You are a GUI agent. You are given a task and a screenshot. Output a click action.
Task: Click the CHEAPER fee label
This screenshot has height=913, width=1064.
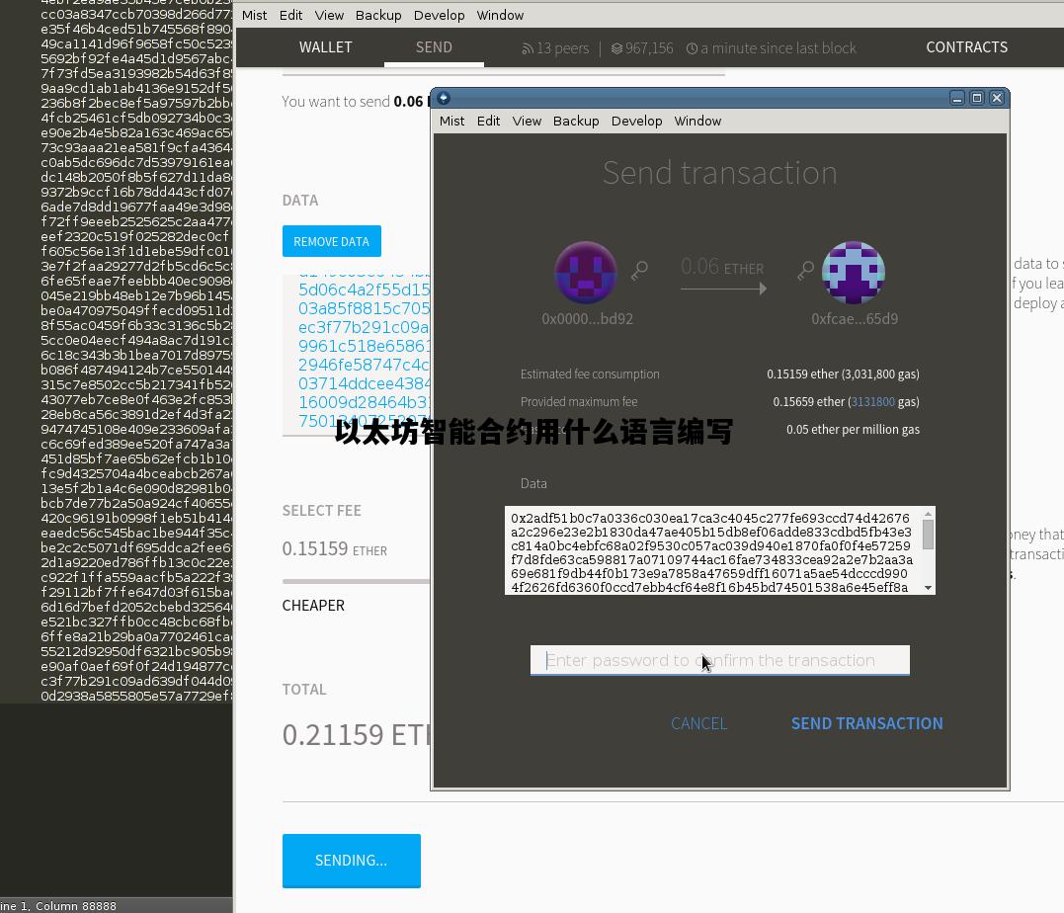pyautogui.click(x=313, y=606)
